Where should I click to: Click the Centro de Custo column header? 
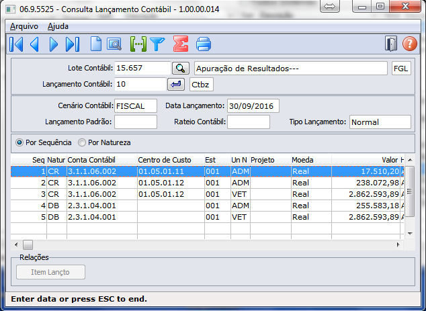pyautogui.click(x=171, y=160)
